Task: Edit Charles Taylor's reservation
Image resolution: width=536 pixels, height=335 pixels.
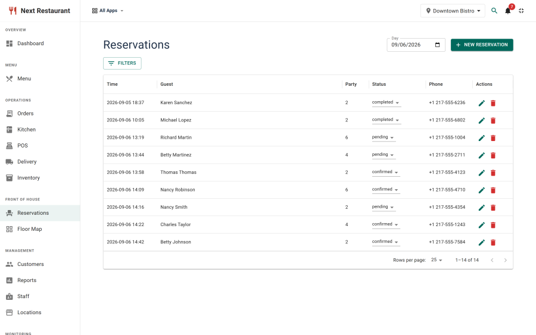Action: (482, 225)
